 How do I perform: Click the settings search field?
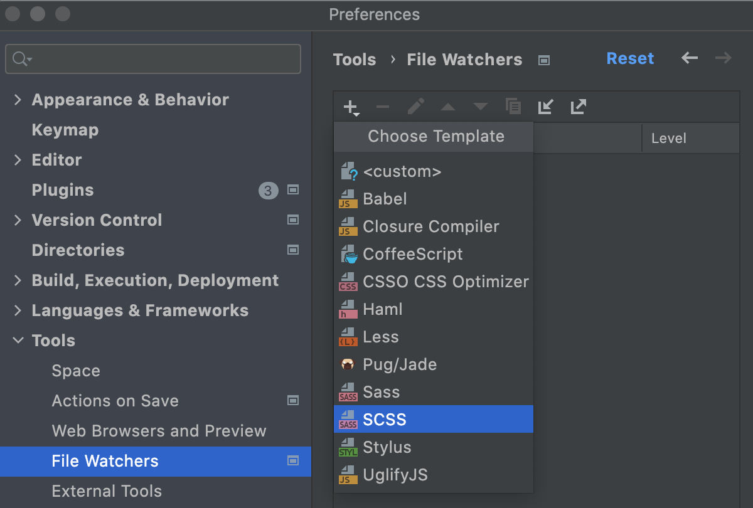152,58
